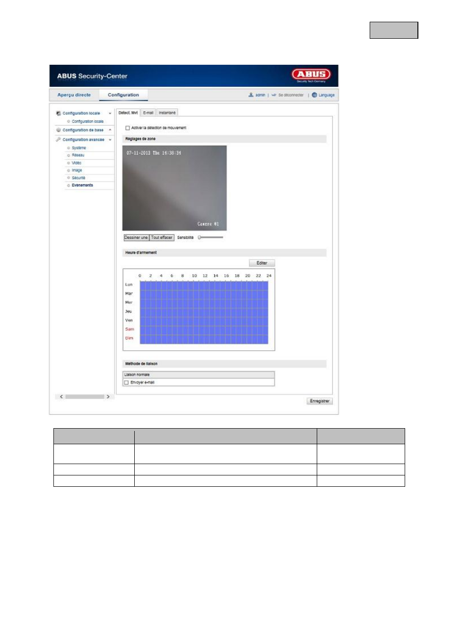Viewport: 451px width, 638px height.
Task: Click the Méthode de liaison section header
Action: pyautogui.click(x=225, y=364)
